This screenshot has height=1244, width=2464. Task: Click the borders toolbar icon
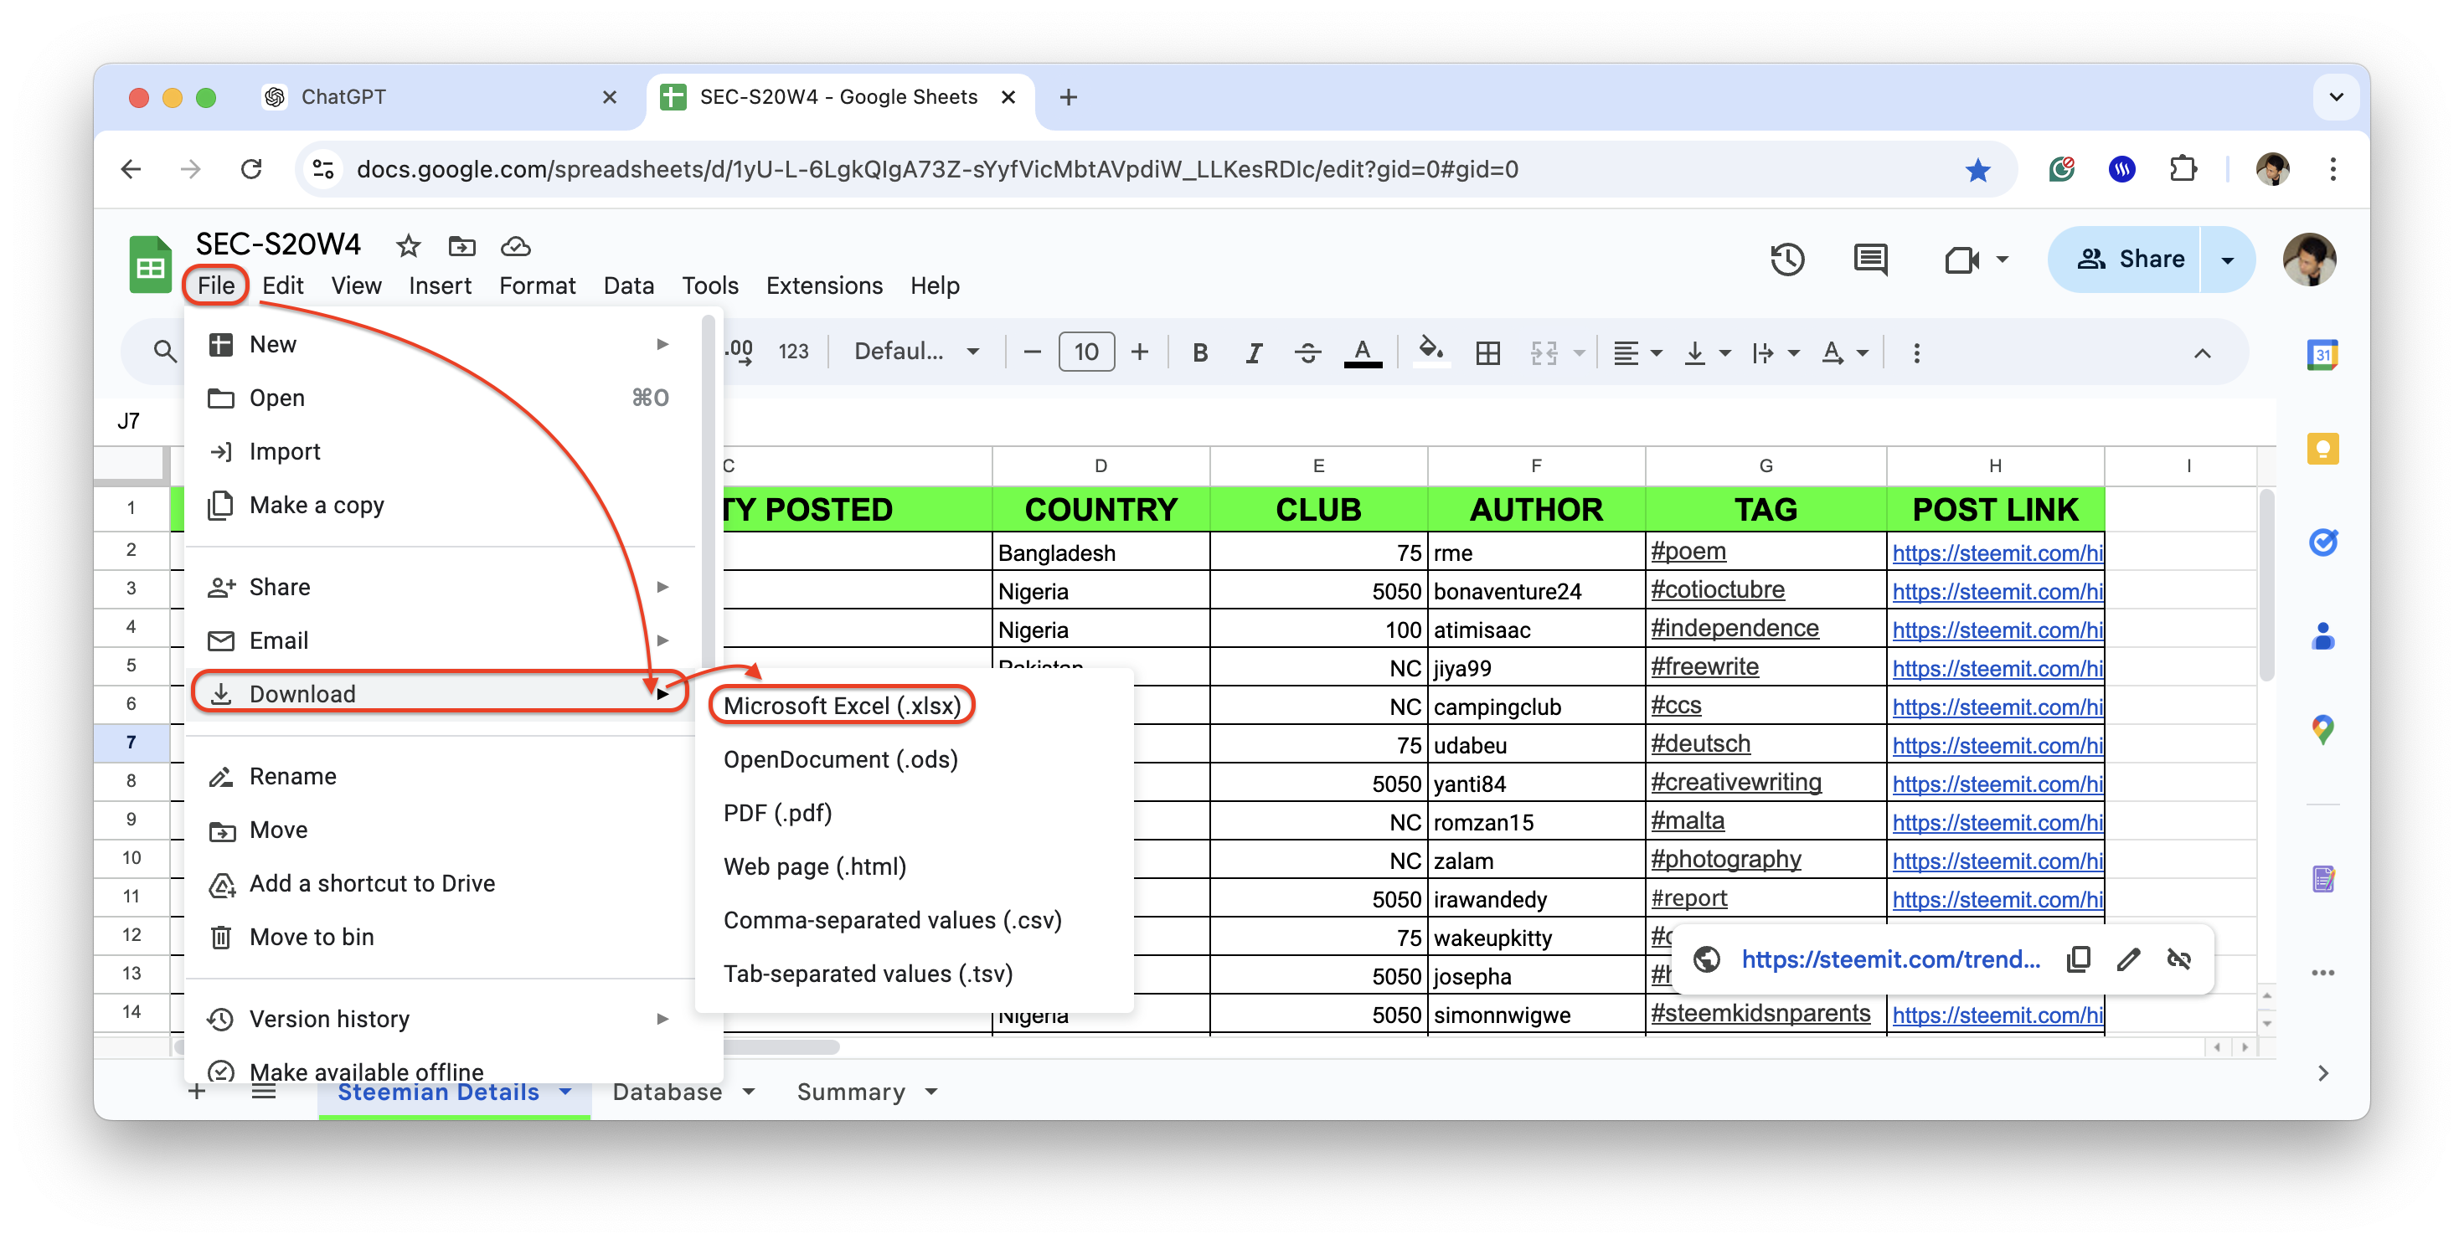click(1487, 352)
